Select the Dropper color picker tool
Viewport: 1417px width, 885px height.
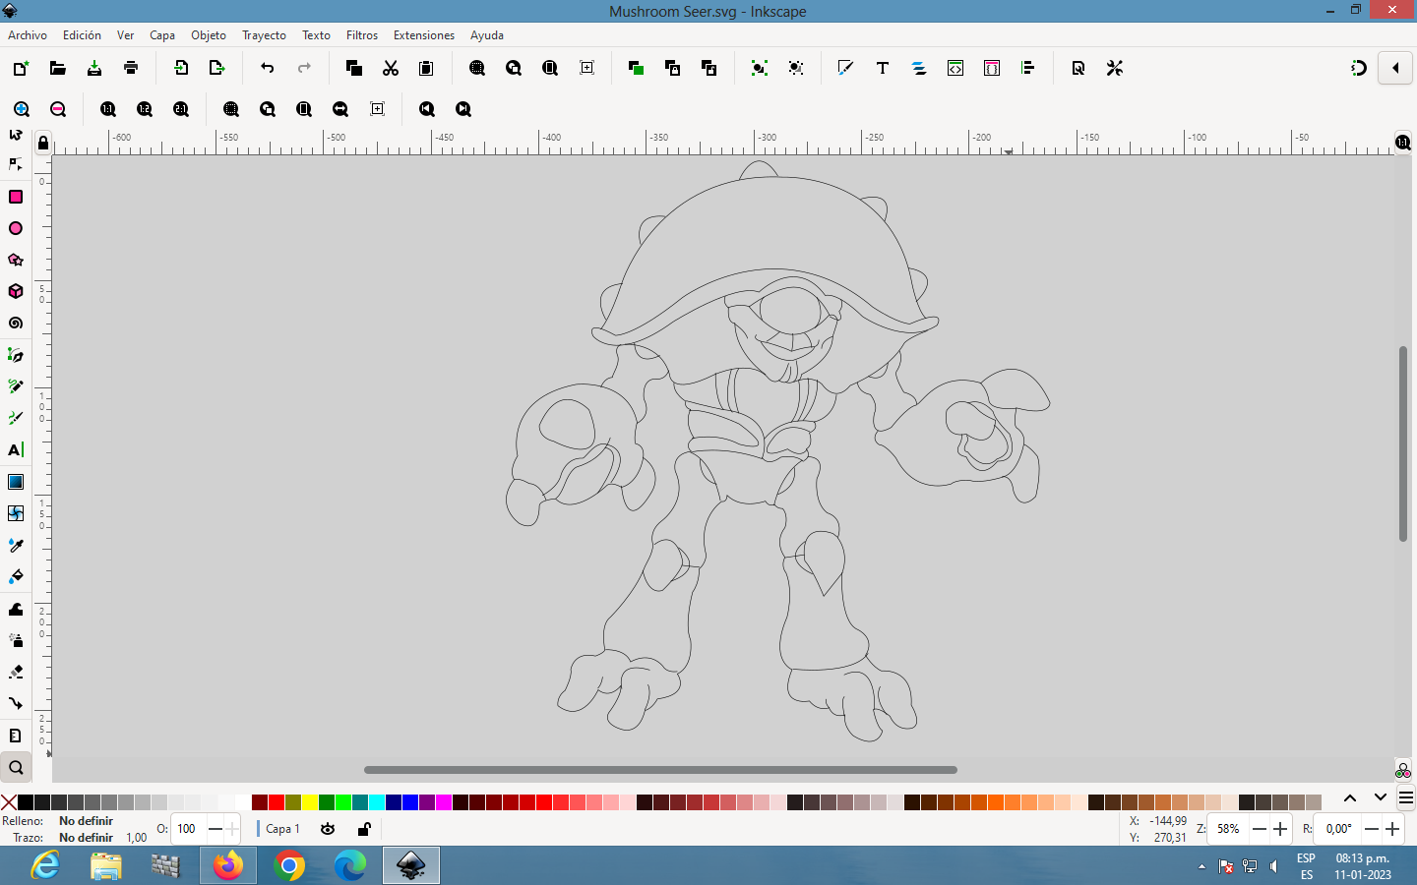16,545
